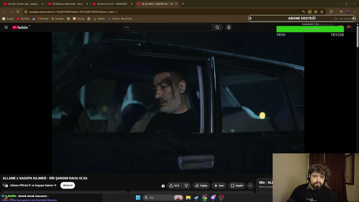Open the vitamin bookmark
Viewport: 359px width, 202px height.
[99, 19]
